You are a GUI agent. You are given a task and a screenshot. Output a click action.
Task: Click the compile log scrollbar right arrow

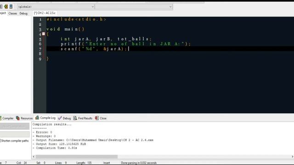click(x=292, y=157)
